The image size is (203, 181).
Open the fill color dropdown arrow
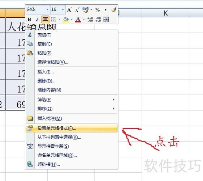pos(72,19)
